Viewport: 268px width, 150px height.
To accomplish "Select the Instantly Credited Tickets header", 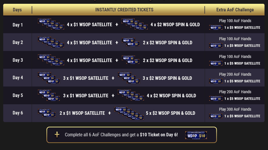I will (124, 10).
